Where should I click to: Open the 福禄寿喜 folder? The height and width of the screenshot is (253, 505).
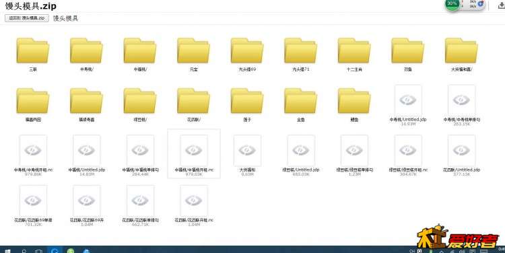(x=86, y=101)
